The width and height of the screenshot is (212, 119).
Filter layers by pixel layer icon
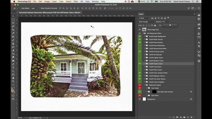152,18
